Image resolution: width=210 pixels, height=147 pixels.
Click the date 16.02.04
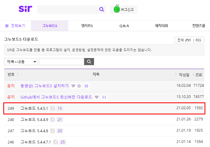pos(183,85)
